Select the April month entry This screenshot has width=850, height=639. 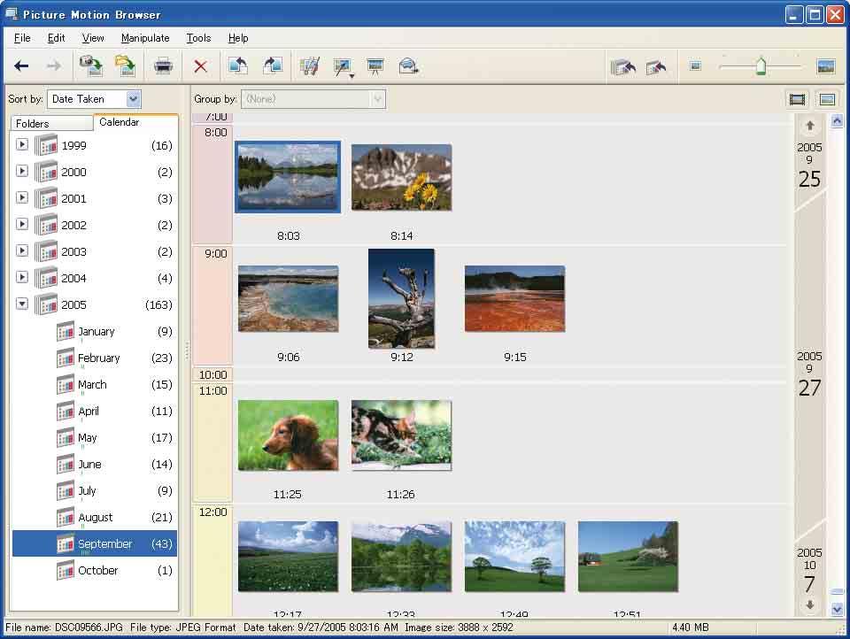point(89,411)
